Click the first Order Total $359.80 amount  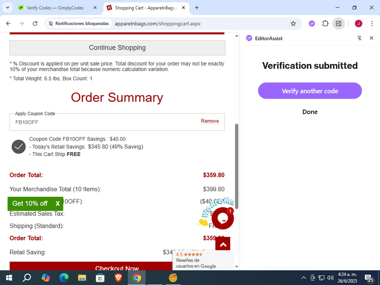214,175
